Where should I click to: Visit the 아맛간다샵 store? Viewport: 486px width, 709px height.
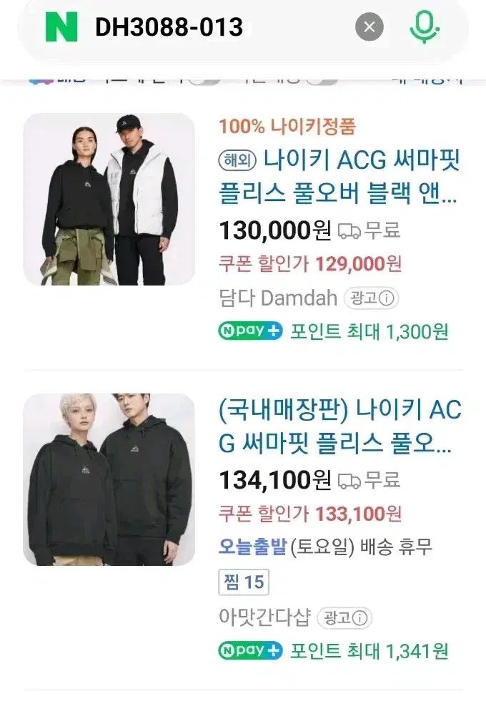point(264,617)
